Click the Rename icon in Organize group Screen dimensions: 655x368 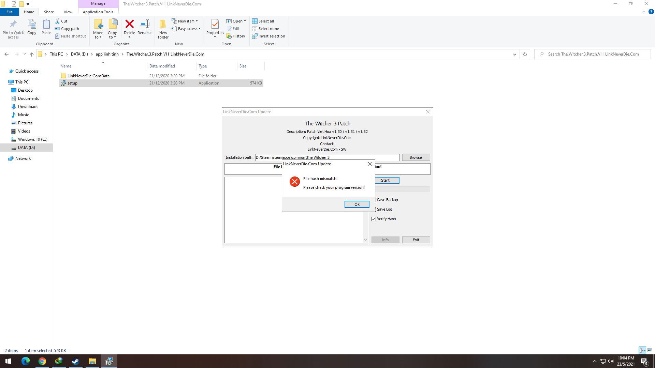coord(144,24)
